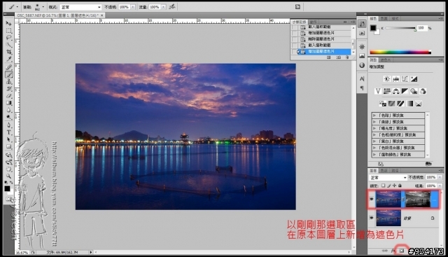This screenshot has height=257, width=448.
Task: Add a Selective Color adjustment layer
Action: click(419, 104)
